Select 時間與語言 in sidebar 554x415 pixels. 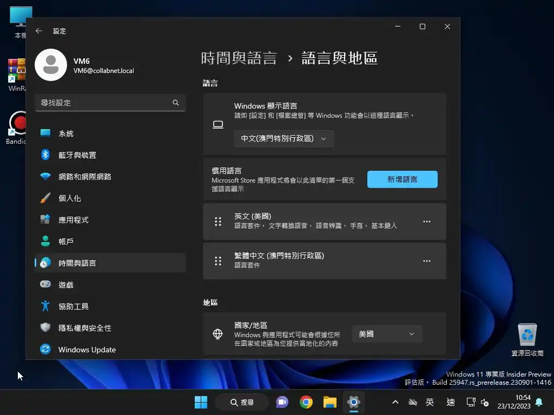[x=110, y=263]
